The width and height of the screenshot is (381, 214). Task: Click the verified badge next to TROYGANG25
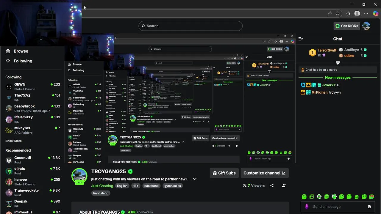click(130, 171)
